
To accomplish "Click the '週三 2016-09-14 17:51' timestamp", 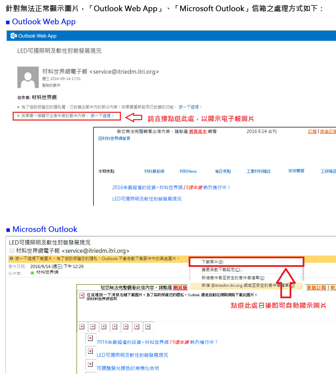I will 61,79.
